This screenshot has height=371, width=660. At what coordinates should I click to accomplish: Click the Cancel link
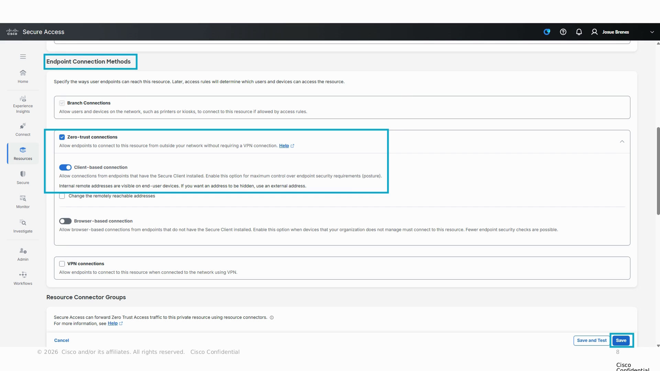[x=62, y=340]
